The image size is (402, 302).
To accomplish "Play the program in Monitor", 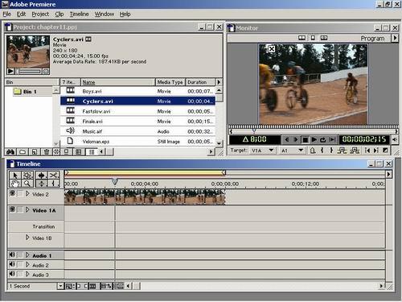I will [x=314, y=139].
